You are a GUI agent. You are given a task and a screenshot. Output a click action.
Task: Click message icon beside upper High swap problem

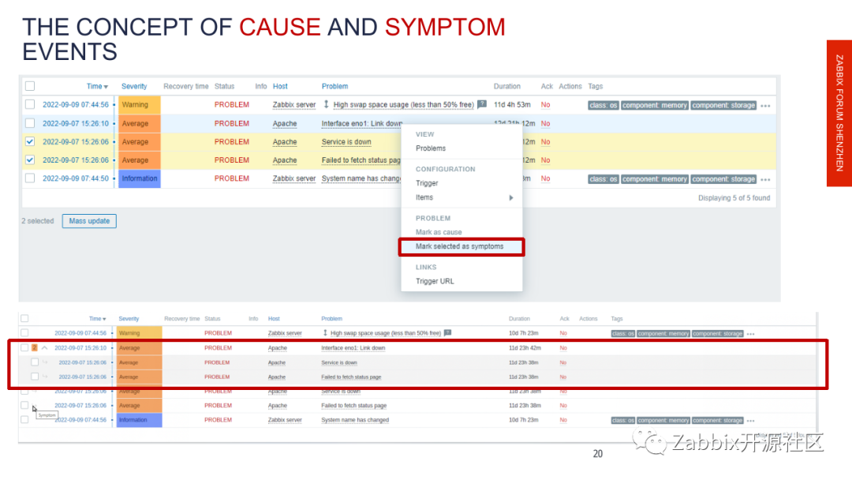click(481, 104)
